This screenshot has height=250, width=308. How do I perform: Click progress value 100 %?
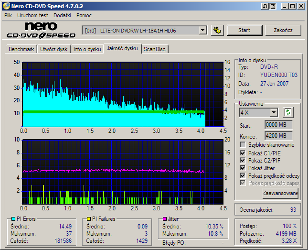coord(290,226)
